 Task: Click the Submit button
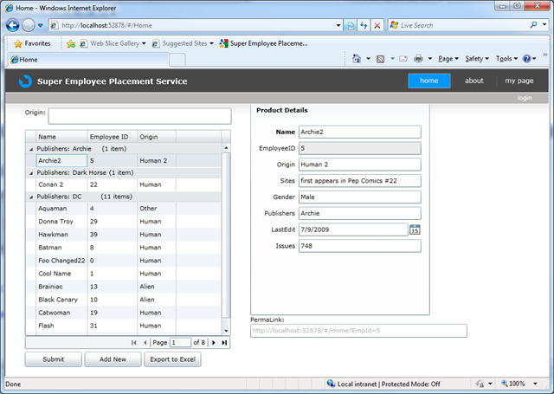pyautogui.click(x=53, y=359)
